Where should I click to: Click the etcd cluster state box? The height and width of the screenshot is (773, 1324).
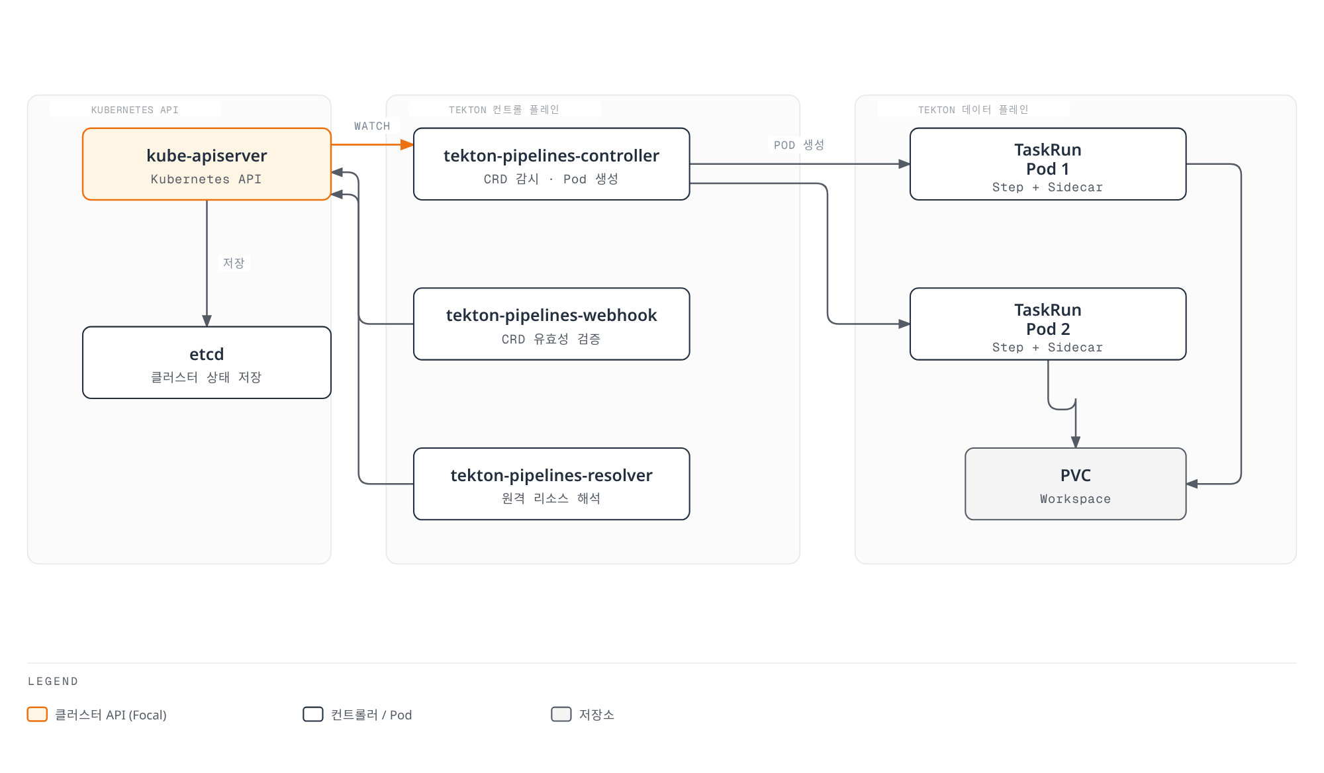[x=207, y=363]
